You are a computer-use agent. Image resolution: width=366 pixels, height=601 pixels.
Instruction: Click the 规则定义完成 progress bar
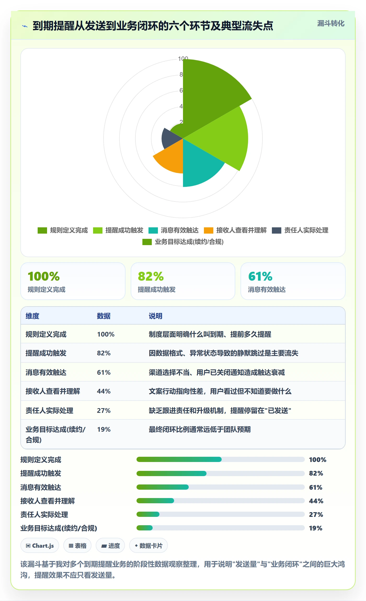tap(221, 459)
